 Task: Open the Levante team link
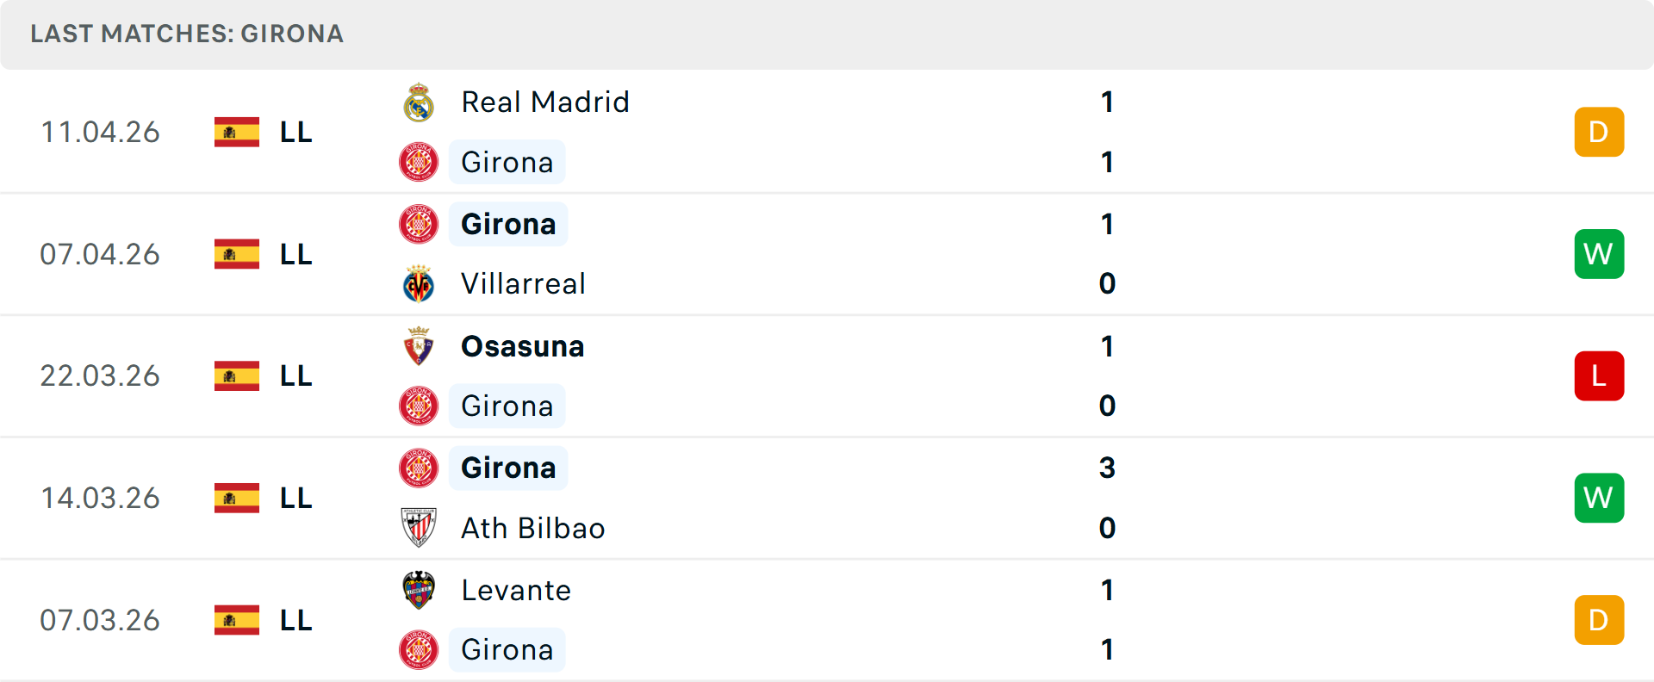(516, 590)
